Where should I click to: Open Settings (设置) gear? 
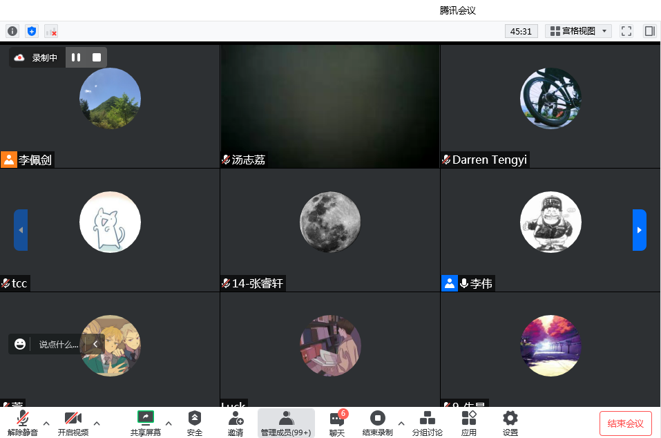pyautogui.click(x=510, y=423)
